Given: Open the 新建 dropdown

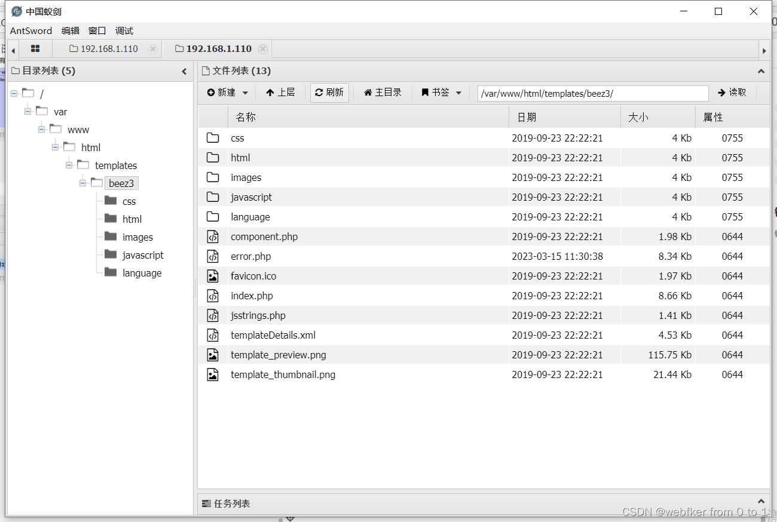Looking at the screenshot, I should pyautogui.click(x=227, y=93).
